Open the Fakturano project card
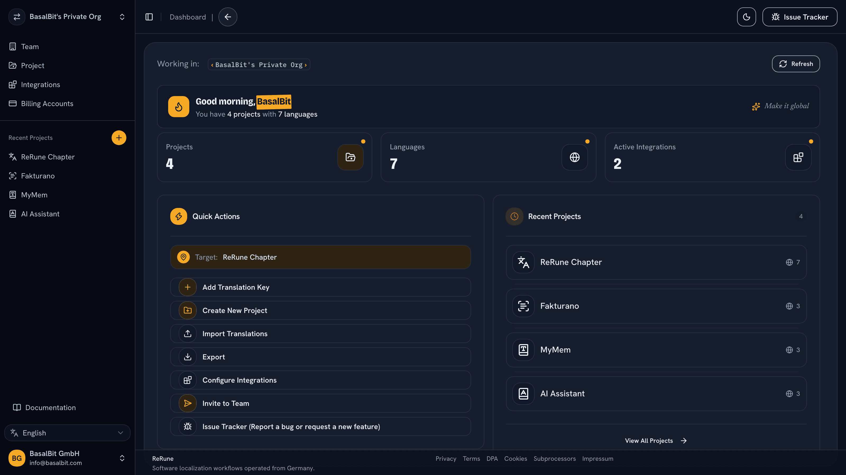The width and height of the screenshot is (846, 475). 656,306
